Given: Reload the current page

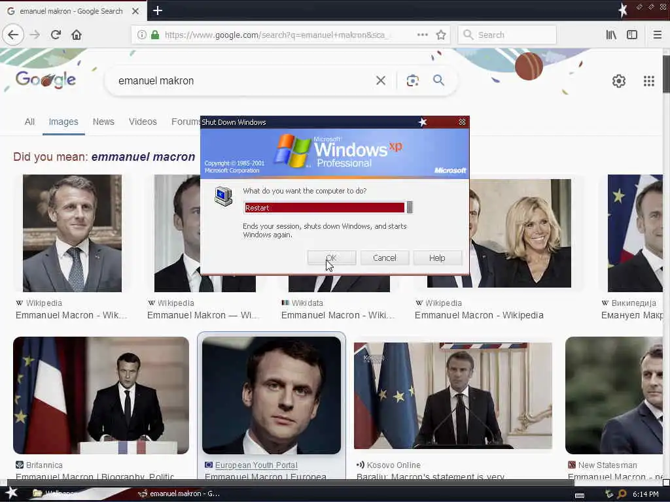Looking at the screenshot, I should (56, 35).
